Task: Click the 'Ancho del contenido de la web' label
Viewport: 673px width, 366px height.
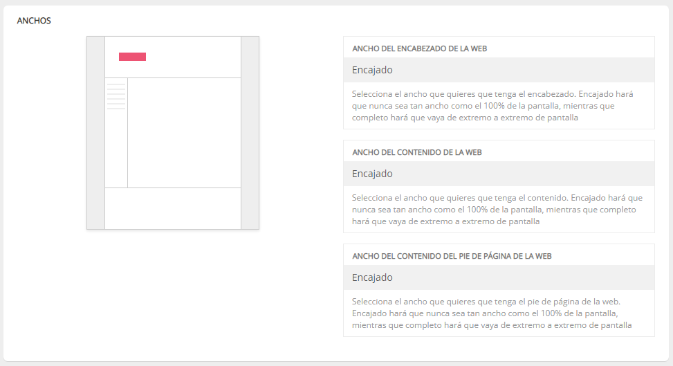Action: 417,152
